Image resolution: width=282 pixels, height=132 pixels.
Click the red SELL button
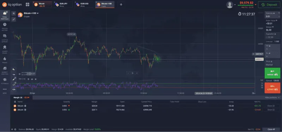pos(272,88)
